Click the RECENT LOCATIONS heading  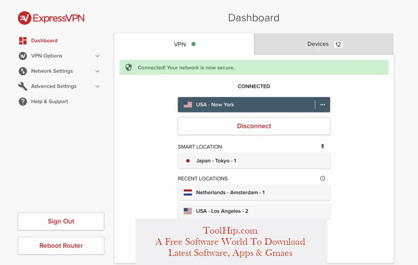coord(203,179)
